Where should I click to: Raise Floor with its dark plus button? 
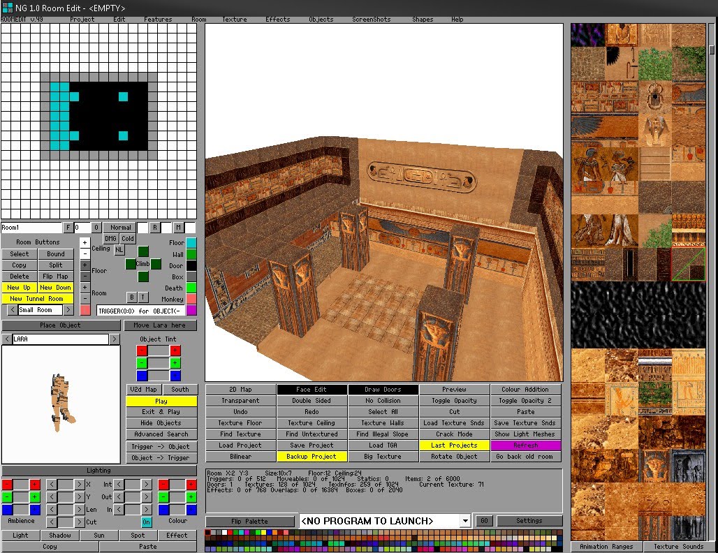point(85,265)
